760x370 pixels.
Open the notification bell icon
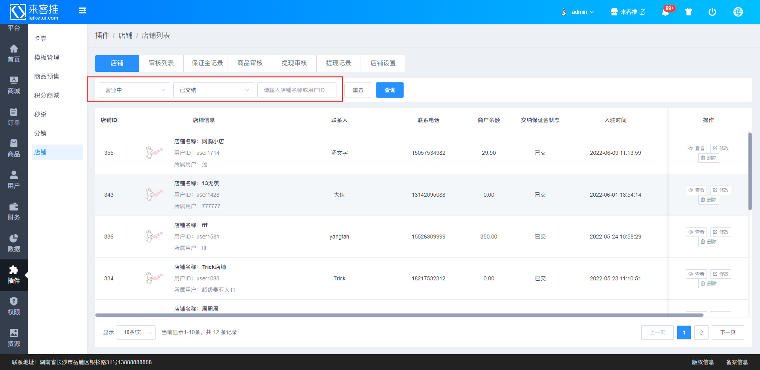tap(665, 12)
